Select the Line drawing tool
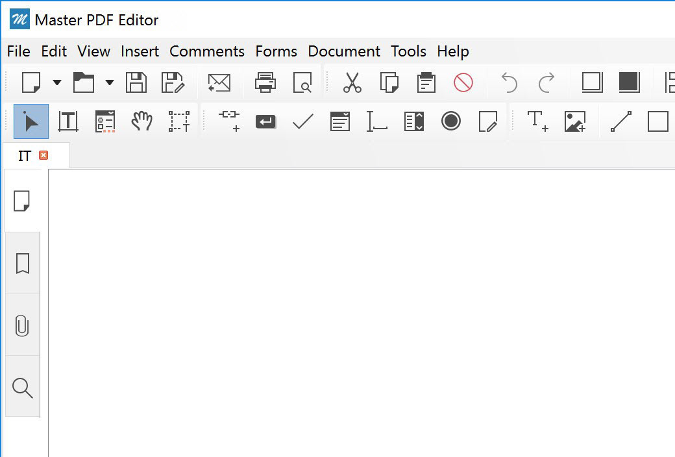The width and height of the screenshot is (675, 457). 621,121
